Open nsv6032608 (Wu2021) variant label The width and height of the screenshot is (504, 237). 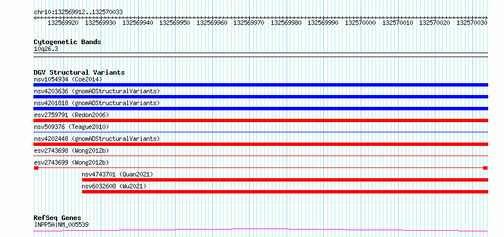pos(114,186)
